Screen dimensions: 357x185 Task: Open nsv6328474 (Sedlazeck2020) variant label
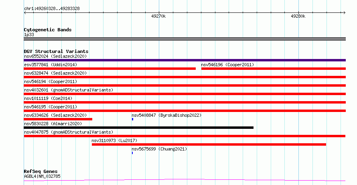click(55, 73)
